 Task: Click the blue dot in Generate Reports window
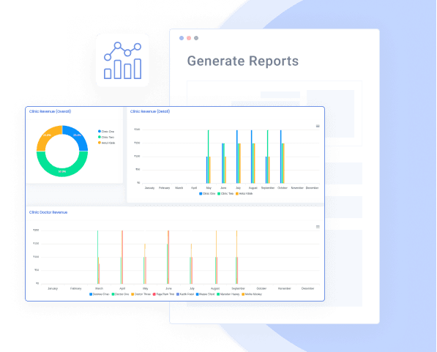tap(182, 38)
